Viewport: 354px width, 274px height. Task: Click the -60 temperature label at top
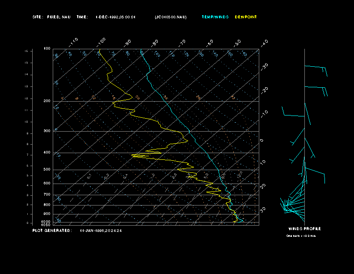coord(210,43)
